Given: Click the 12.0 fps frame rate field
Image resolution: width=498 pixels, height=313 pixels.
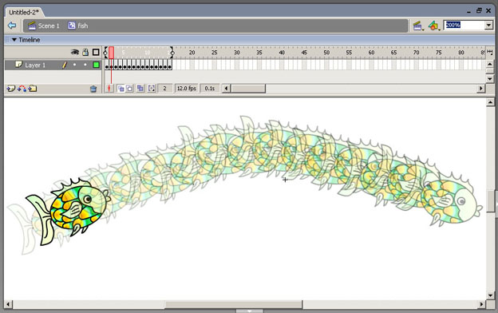Looking at the screenshot, I should click(x=187, y=89).
